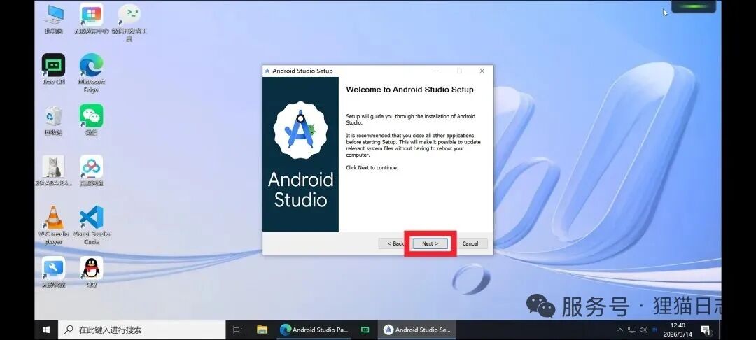Click the taskbar search box
The width and height of the screenshot is (756, 340).
click(x=141, y=330)
